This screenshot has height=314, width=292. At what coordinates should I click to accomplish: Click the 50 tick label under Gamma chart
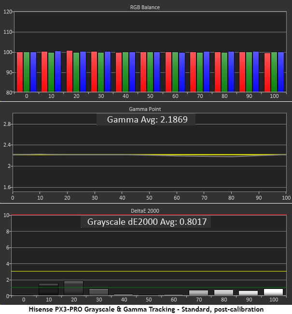[x=149, y=198]
